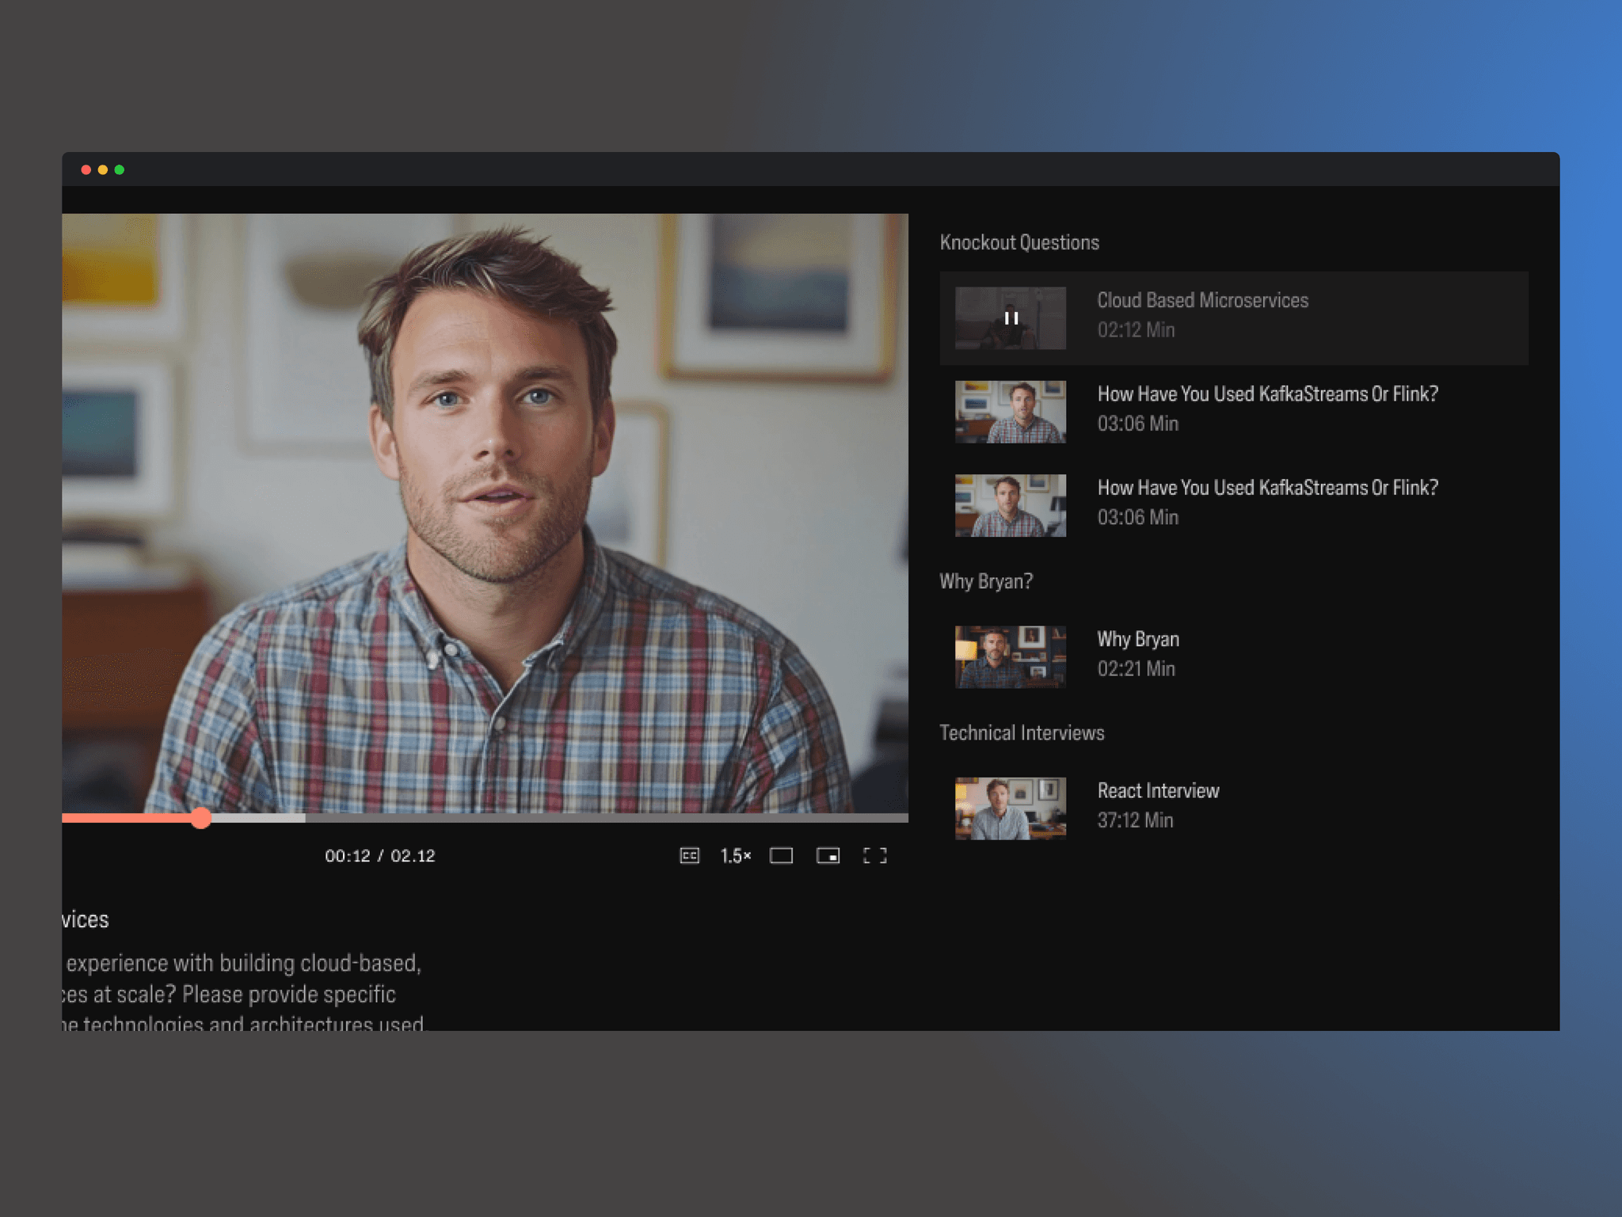
Task: Open second KafkaStreams Or Flink video thumbnail
Action: [x=1010, y=505]
